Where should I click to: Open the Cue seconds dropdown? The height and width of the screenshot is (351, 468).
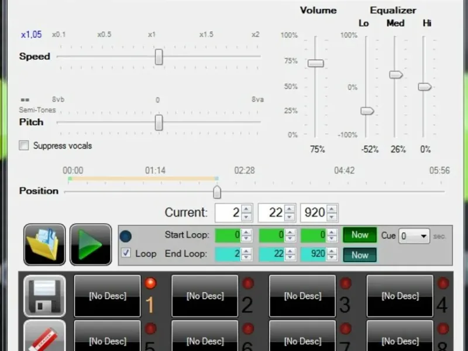(x=414, y=236)
